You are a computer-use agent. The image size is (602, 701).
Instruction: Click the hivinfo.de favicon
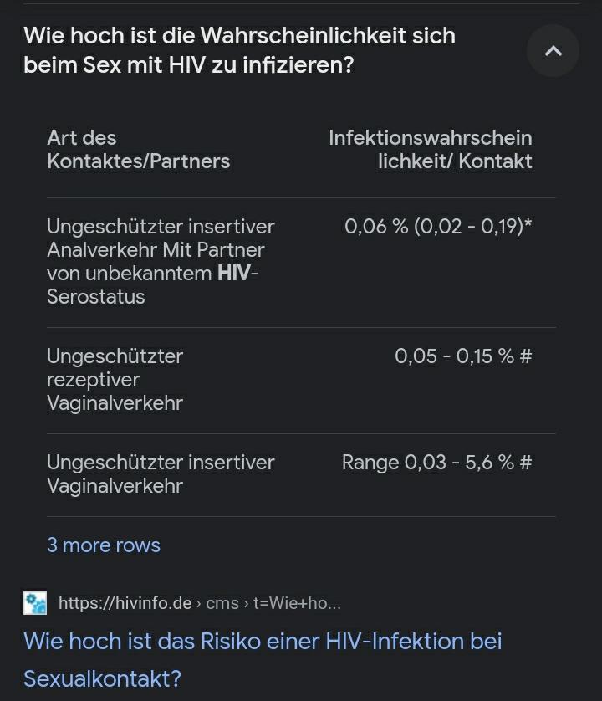pyautogui.click(x=35, y=603)
